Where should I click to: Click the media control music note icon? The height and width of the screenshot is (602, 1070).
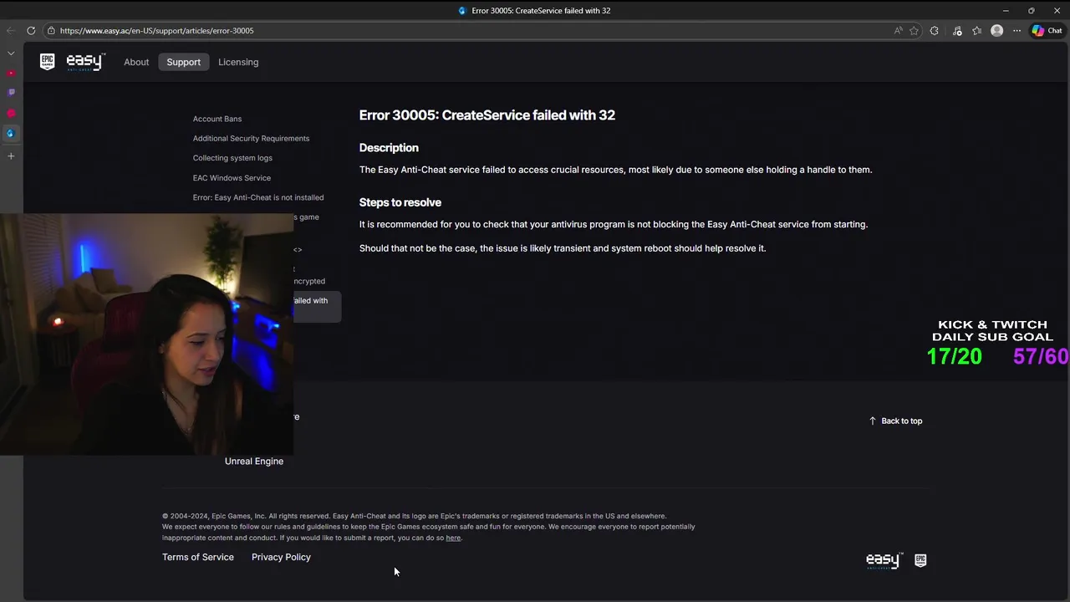click(x=957, y=31)
